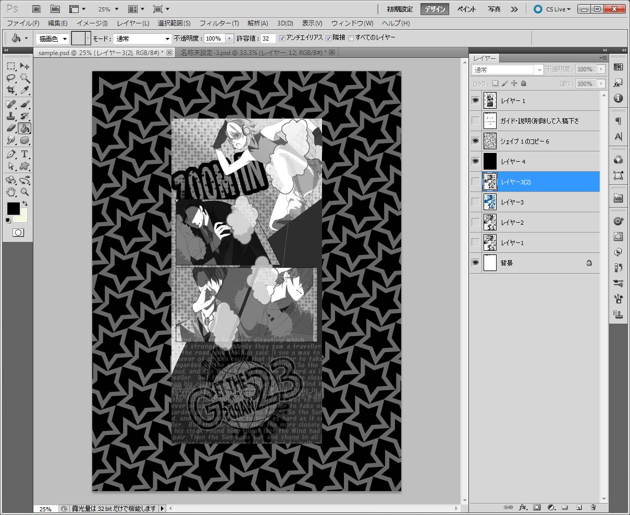Viewport: 630px width, 515px height.
Task: Add a layer mask using panel icon
Action: pyautogui.click(x=537, y=507)
